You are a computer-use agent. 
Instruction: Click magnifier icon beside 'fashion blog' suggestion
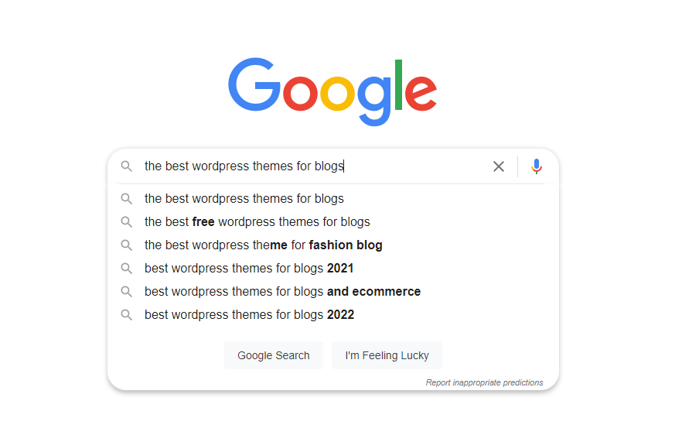coord(127,245)
